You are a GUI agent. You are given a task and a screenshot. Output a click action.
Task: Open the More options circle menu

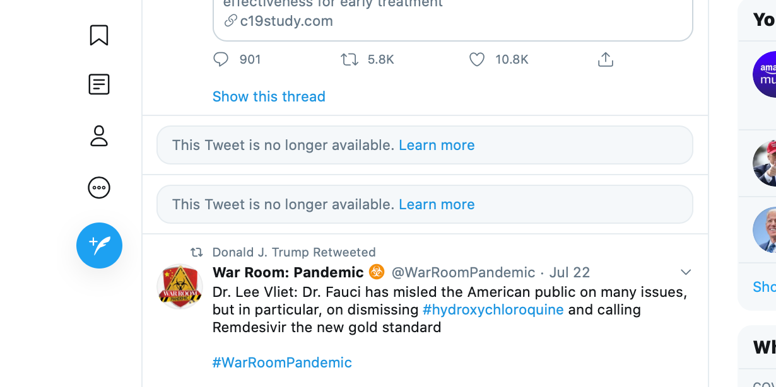(x=99, y=188)
